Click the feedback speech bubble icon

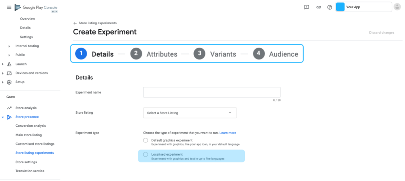click(307, 7)
